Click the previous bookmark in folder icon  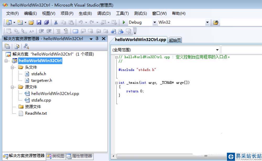pos(99,31)
